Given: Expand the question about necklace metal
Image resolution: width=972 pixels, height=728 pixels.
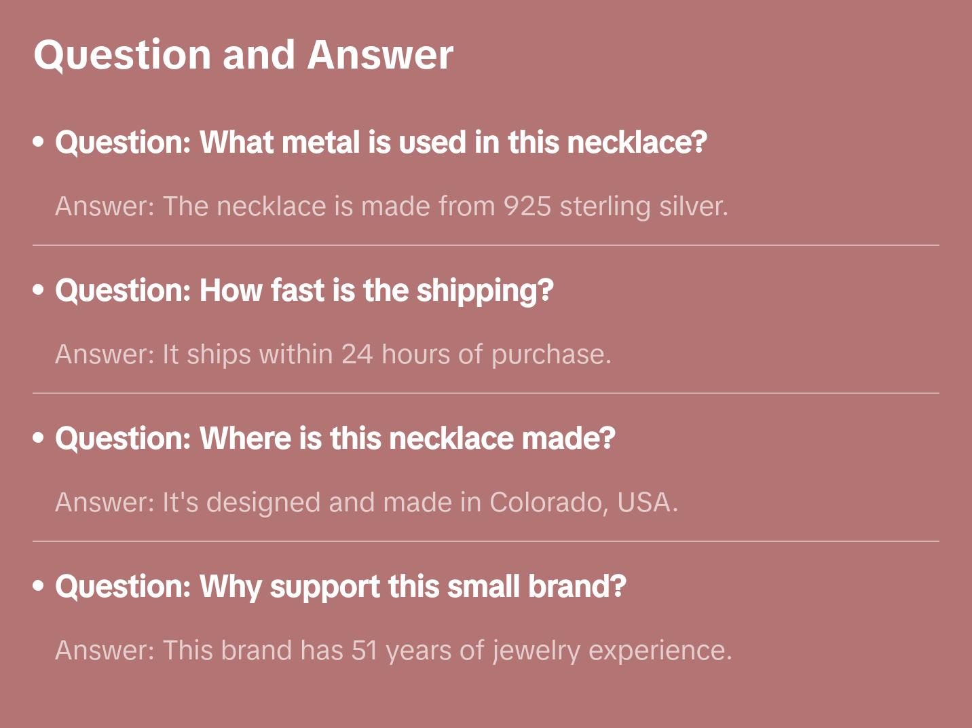Looking at the screenshot, I should coord(381,143).
